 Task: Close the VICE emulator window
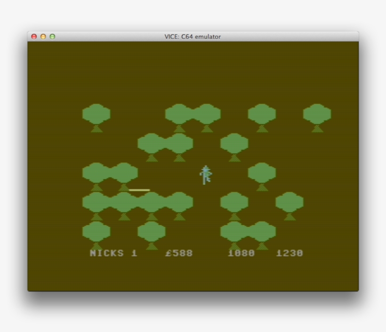34,37
